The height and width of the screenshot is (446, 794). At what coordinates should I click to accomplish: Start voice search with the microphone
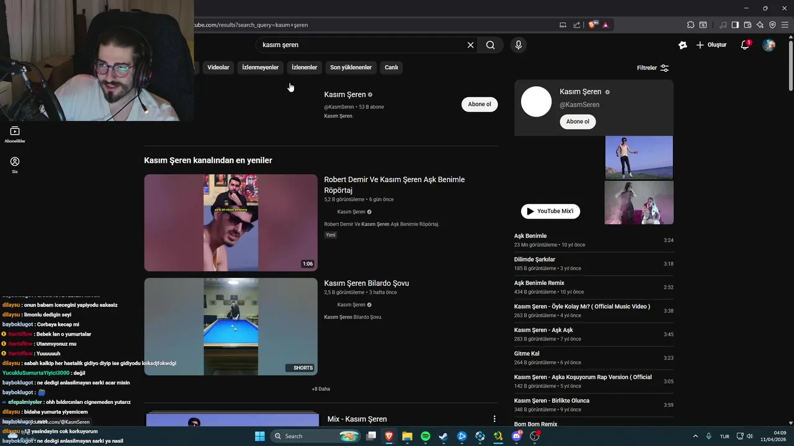point(518,45)
